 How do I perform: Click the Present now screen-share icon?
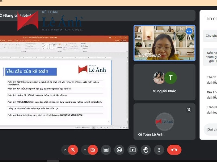pos(133,150)
